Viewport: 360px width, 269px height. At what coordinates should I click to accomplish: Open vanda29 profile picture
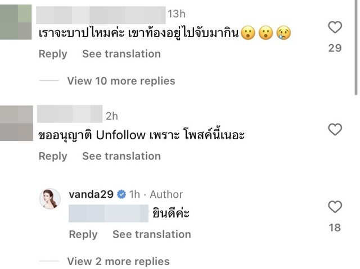pyautogui.click(x=49, y=199)
